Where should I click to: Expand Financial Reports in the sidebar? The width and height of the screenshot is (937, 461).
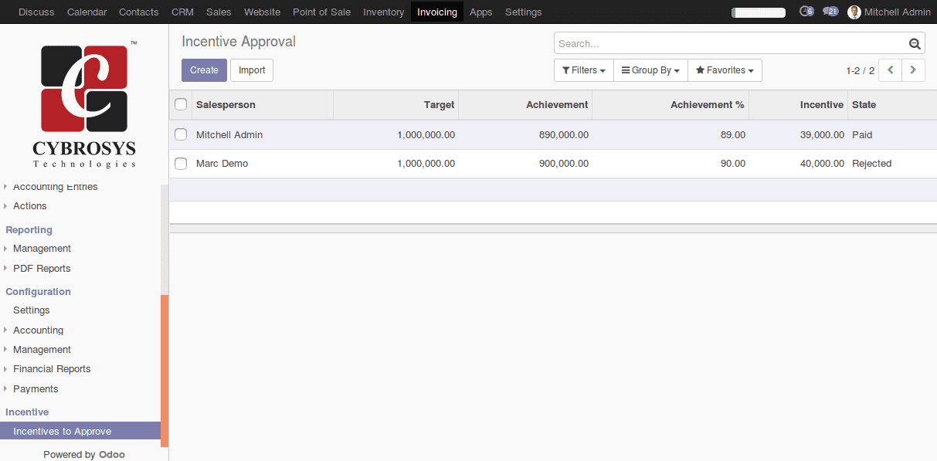(x=52, y=369)
